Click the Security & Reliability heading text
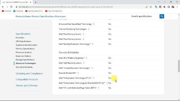180x101 pixels. 69,52
